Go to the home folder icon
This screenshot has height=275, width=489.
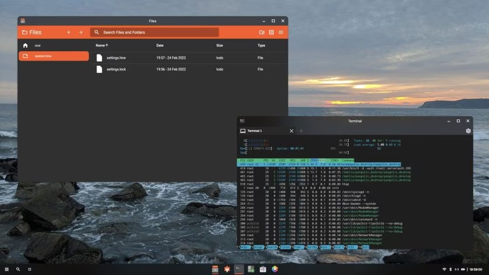click(25, 45)
